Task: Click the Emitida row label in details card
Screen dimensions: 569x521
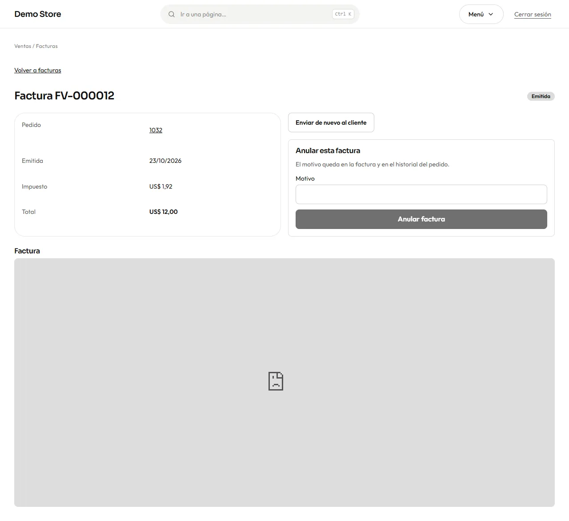Action: tap(32, 161)
